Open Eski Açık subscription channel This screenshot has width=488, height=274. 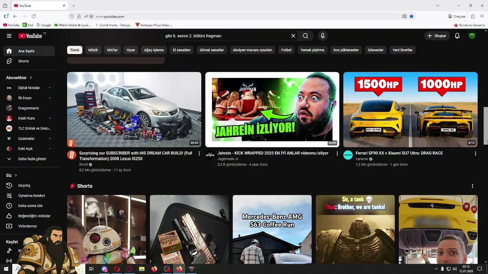(x=29, y=149)
